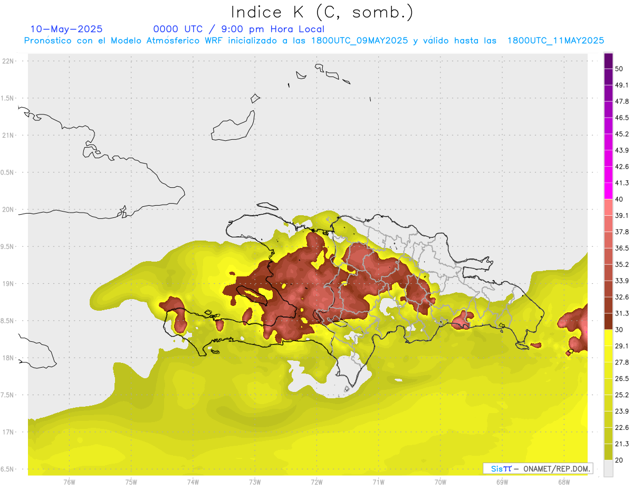The width and height of the screenshot is (633, 489).
Task: Click the "21N" latitude label
Action: (8, 136)
